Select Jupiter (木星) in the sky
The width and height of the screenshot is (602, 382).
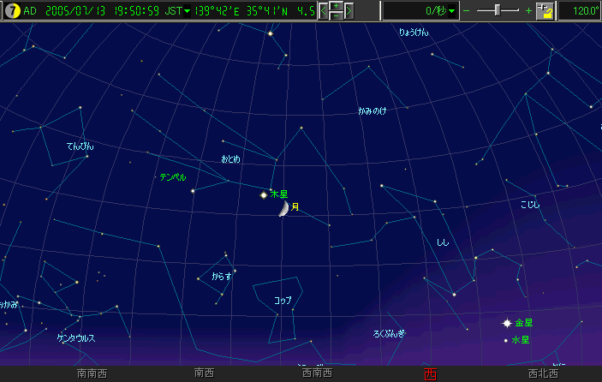tap(264, 195)
